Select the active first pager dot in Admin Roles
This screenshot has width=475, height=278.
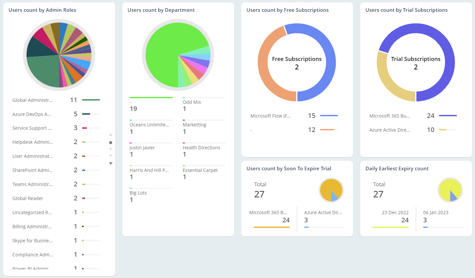tap(110, 142)
